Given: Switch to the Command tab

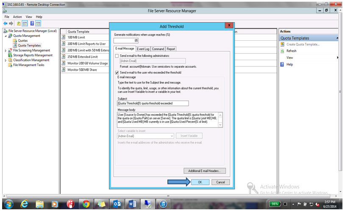Looking at the screenshot, I should click(x=158, y=49).
